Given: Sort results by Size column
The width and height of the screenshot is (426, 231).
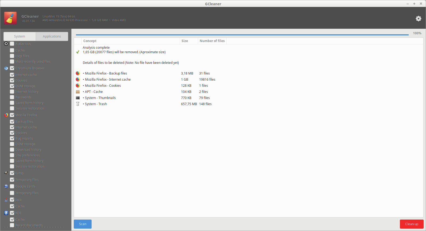Looking at the screenshot, I should pos(189,41).
